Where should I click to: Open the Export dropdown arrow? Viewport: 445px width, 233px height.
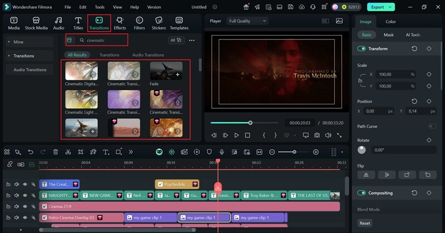pos(390,7)
